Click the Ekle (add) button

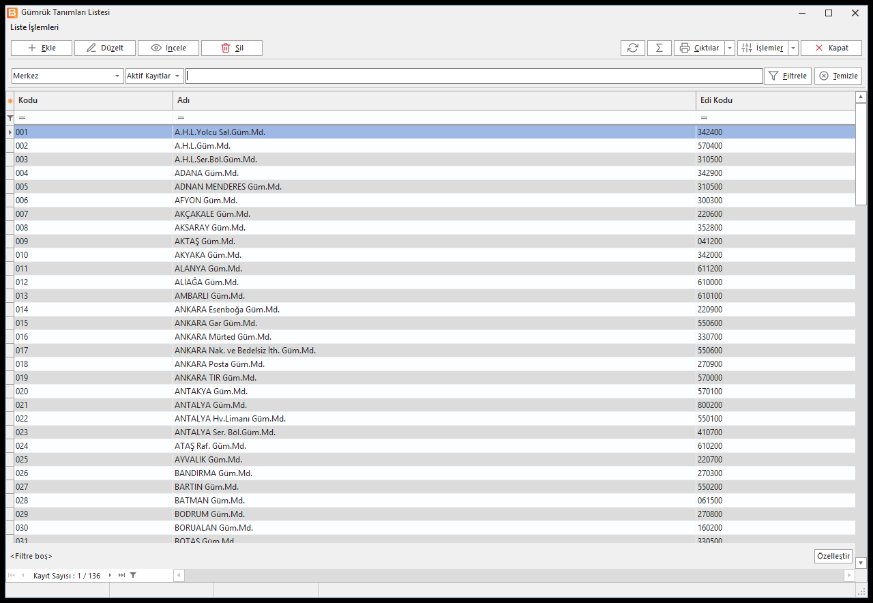pyautogui.click(x=42, y=48)
